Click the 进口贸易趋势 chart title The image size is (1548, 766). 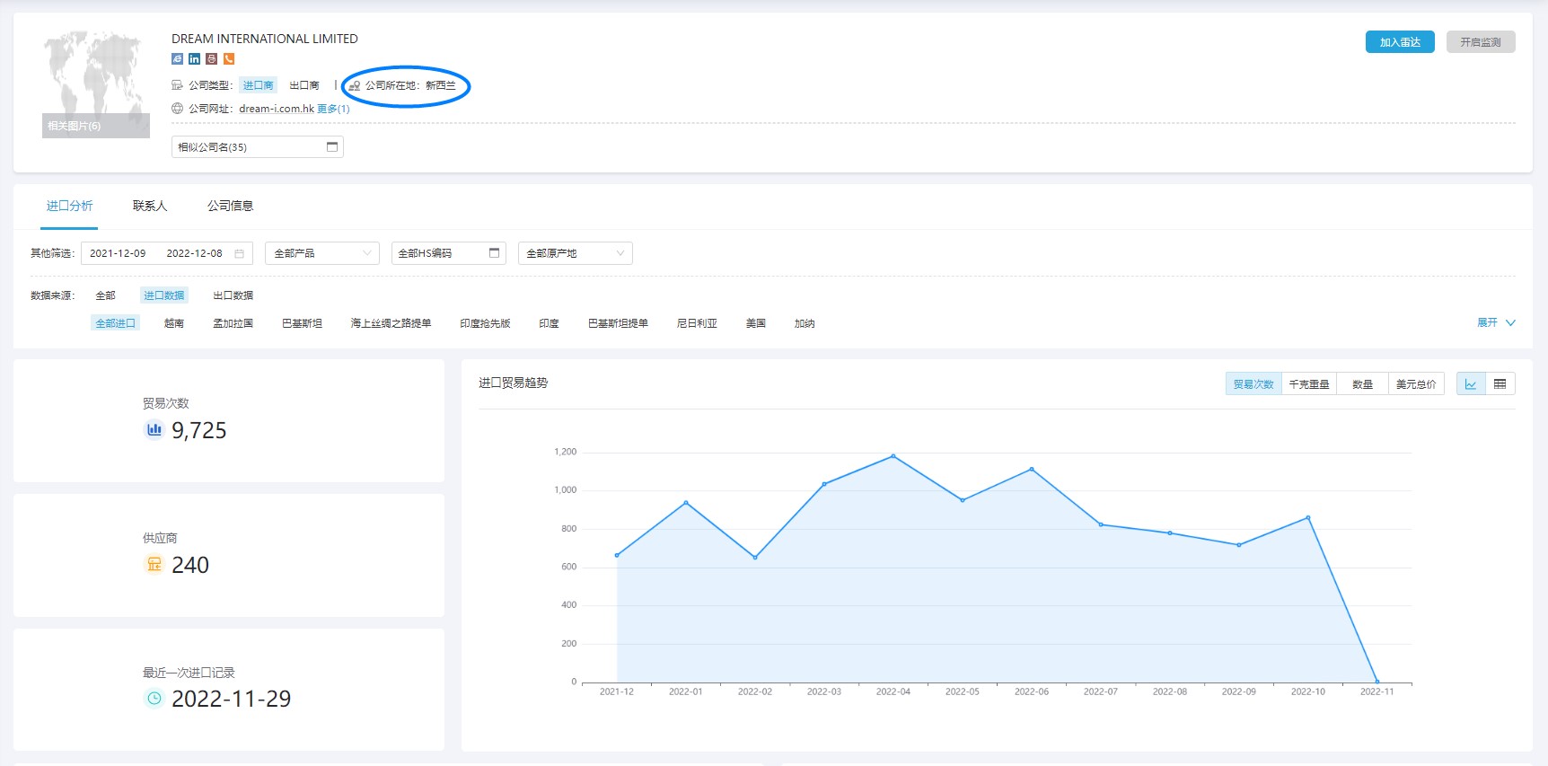pos(514,383)
